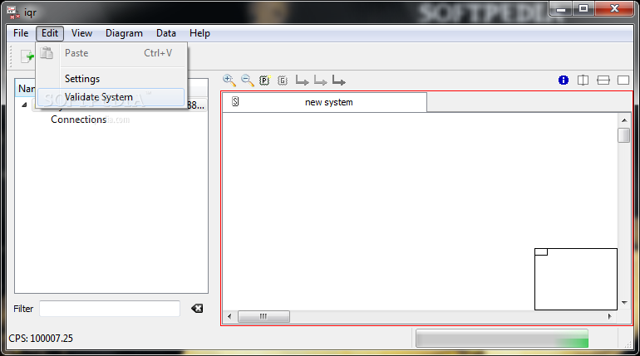640x356 pixels.
Task: Collapse the system tree node
Action: point(24,105)
